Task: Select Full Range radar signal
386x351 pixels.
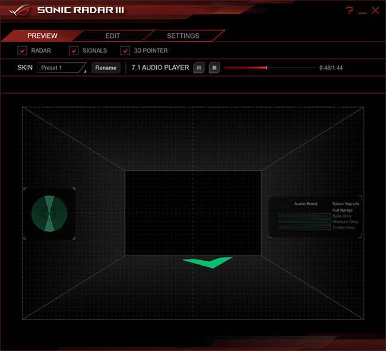Action: coord(343,210)
